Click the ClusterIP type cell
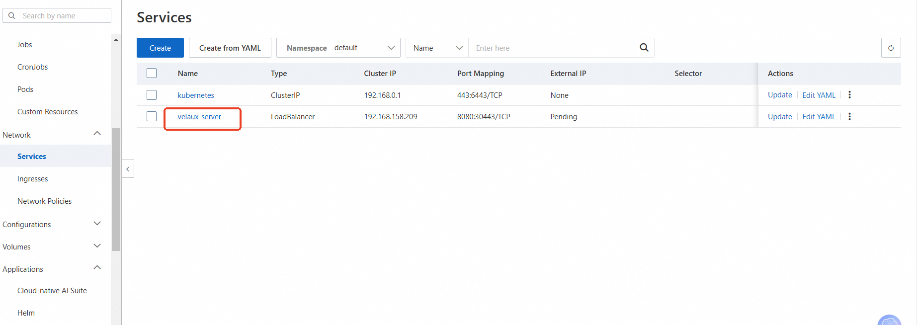Viewport: 918px width, 325px height. 285,95
